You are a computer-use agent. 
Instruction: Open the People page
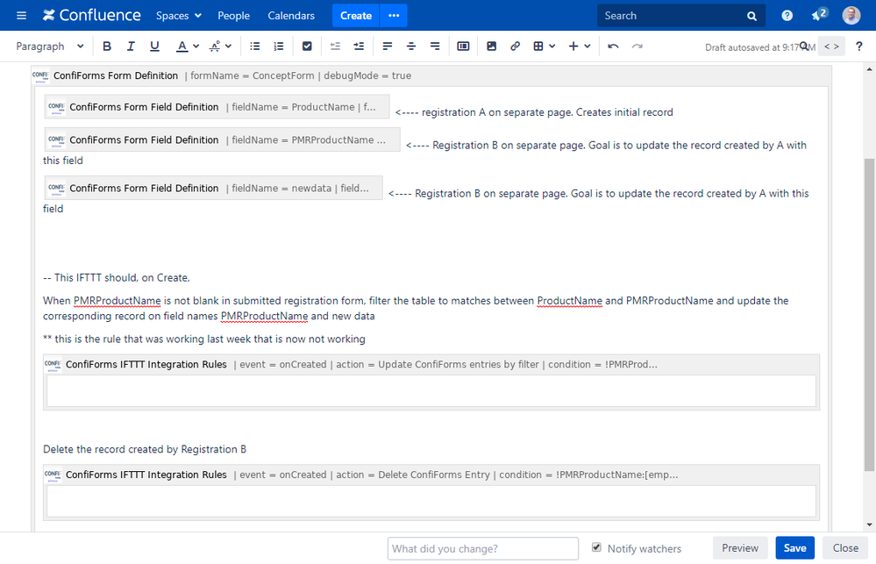(x=233, y=16)
